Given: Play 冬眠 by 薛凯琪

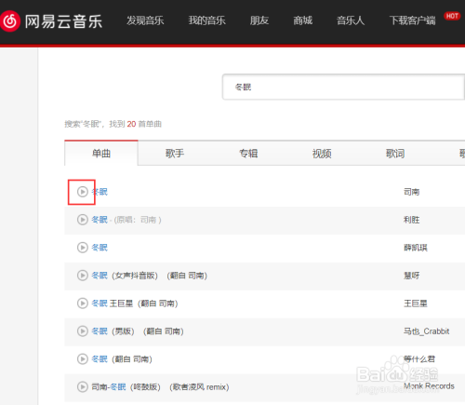Looking at the screenshot, I should (x=83, y=248).
